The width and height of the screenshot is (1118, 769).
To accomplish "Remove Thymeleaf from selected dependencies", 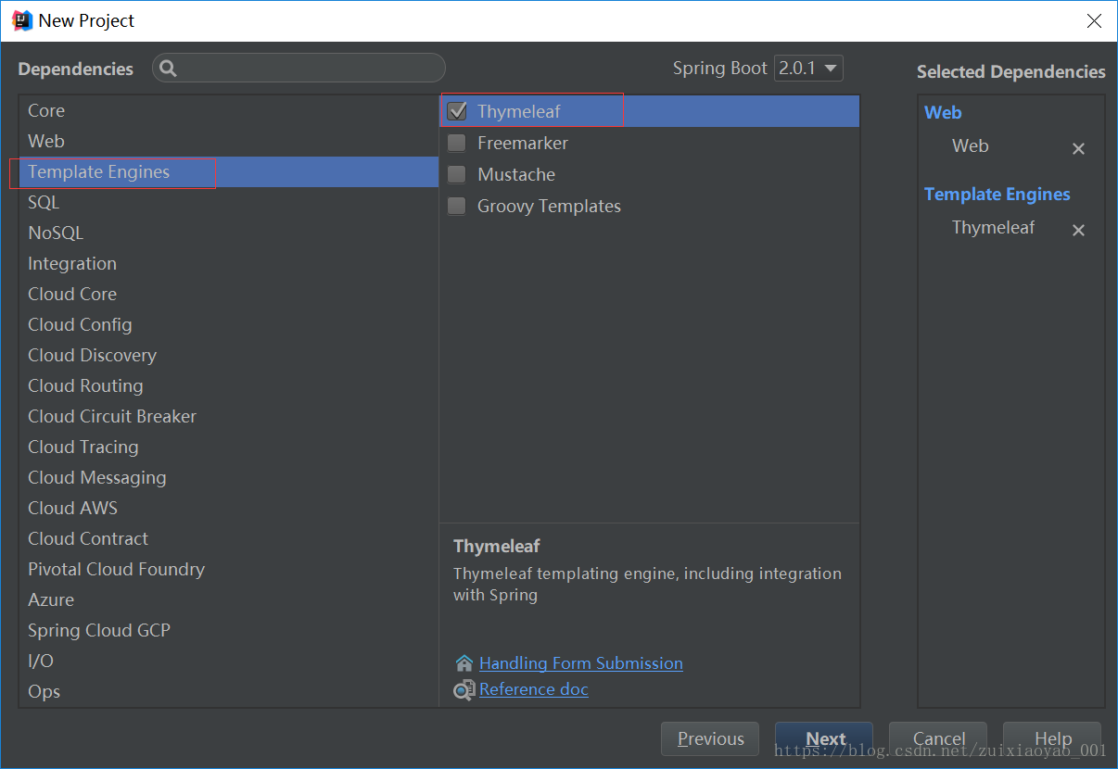I will click(x=1078, y=230).
